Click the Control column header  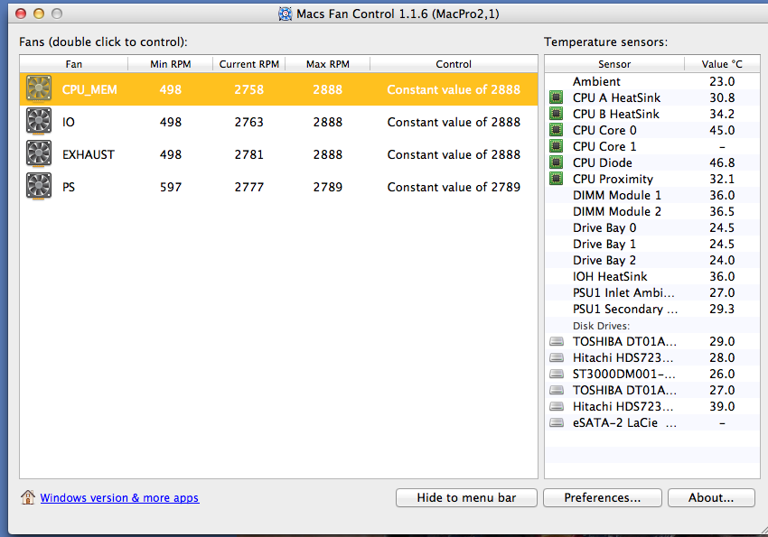pyautogui.click(x=454, y=64)
